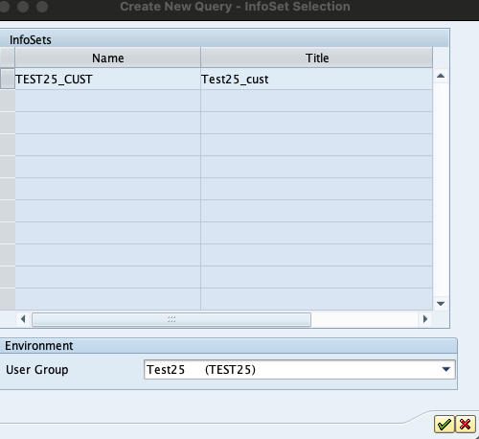Click the horizontal scroll right arrow
This screenshot has width=479, height=439.
click(x=425, y=319)
